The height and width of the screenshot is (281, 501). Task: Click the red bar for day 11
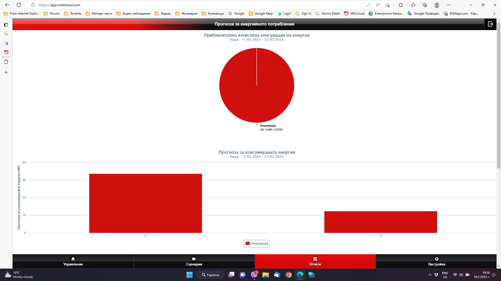click(x=145, y=203)
